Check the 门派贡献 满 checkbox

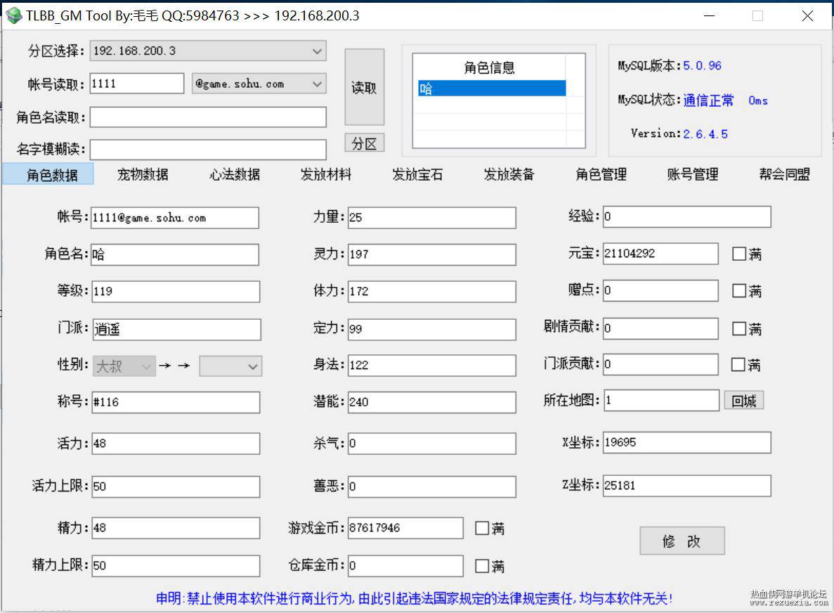pos(738,365)
